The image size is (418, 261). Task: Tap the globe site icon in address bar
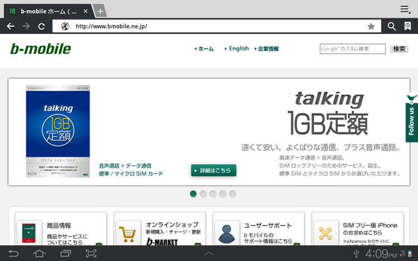point(65,26)
